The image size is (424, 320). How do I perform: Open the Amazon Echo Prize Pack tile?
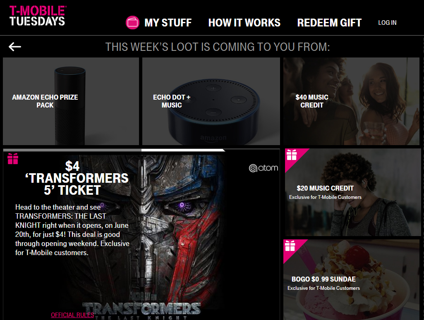(71, 101)
